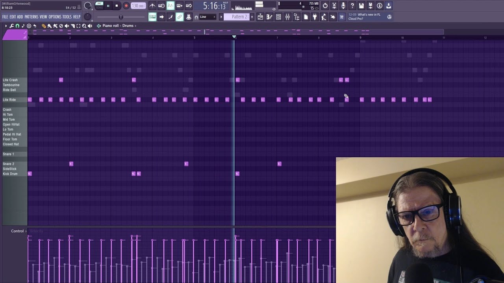Image resolution: width=504 pixels, height=283 pixels.
Task: Switch Pat/Song playback mode
Action: click(x=100, y=6)
